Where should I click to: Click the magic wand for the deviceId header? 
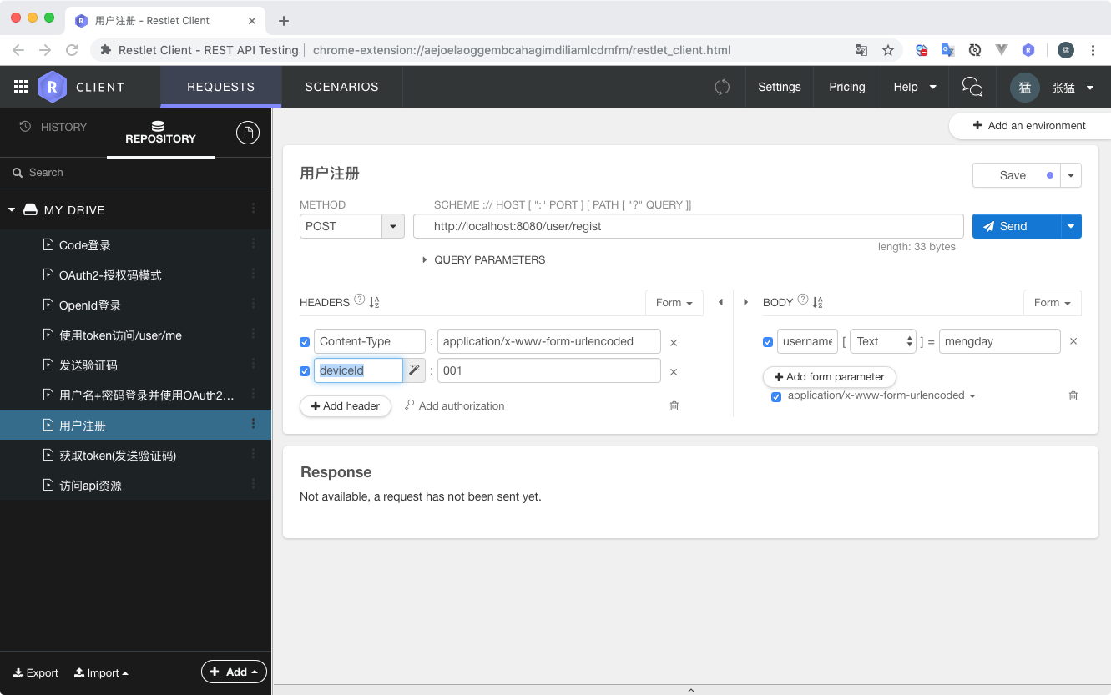point(415,370)
